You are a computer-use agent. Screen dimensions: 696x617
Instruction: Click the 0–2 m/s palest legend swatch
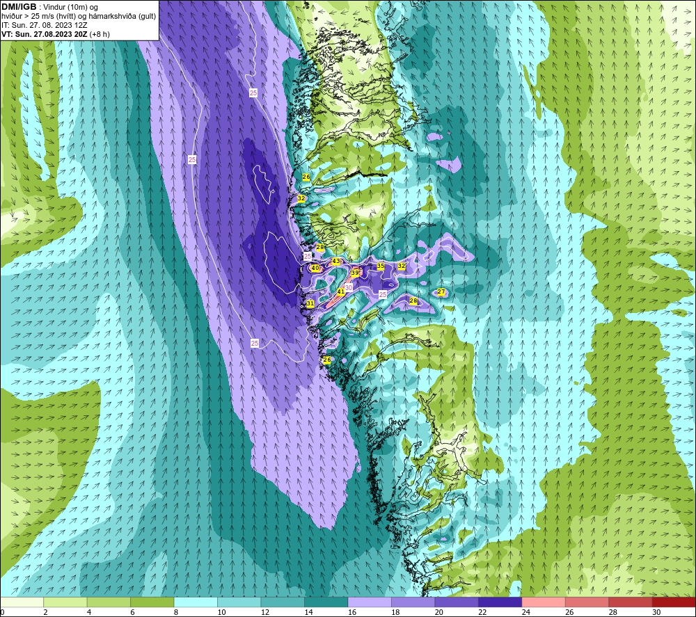click(22, 602)
